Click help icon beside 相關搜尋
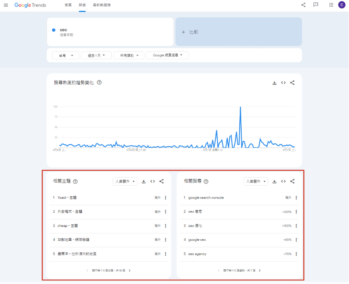This screenshot has width=349, height=284. (206, 181)
